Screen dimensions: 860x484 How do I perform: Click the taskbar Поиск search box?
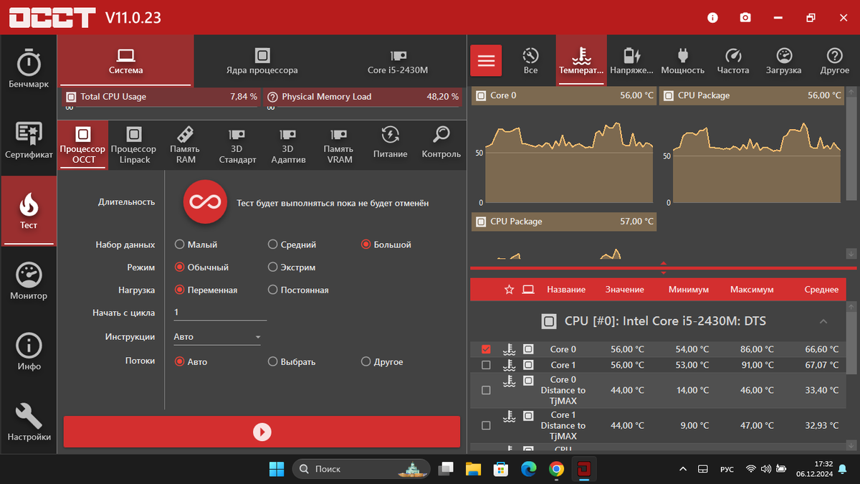click(360, 469)
